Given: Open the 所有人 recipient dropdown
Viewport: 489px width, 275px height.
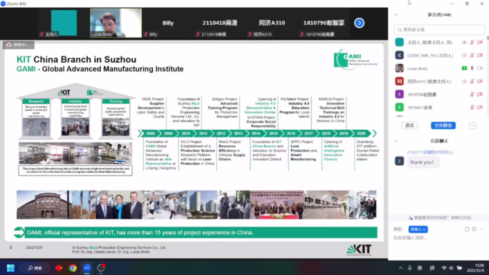Looking at the screenshot, I should [x=418, y=229].
